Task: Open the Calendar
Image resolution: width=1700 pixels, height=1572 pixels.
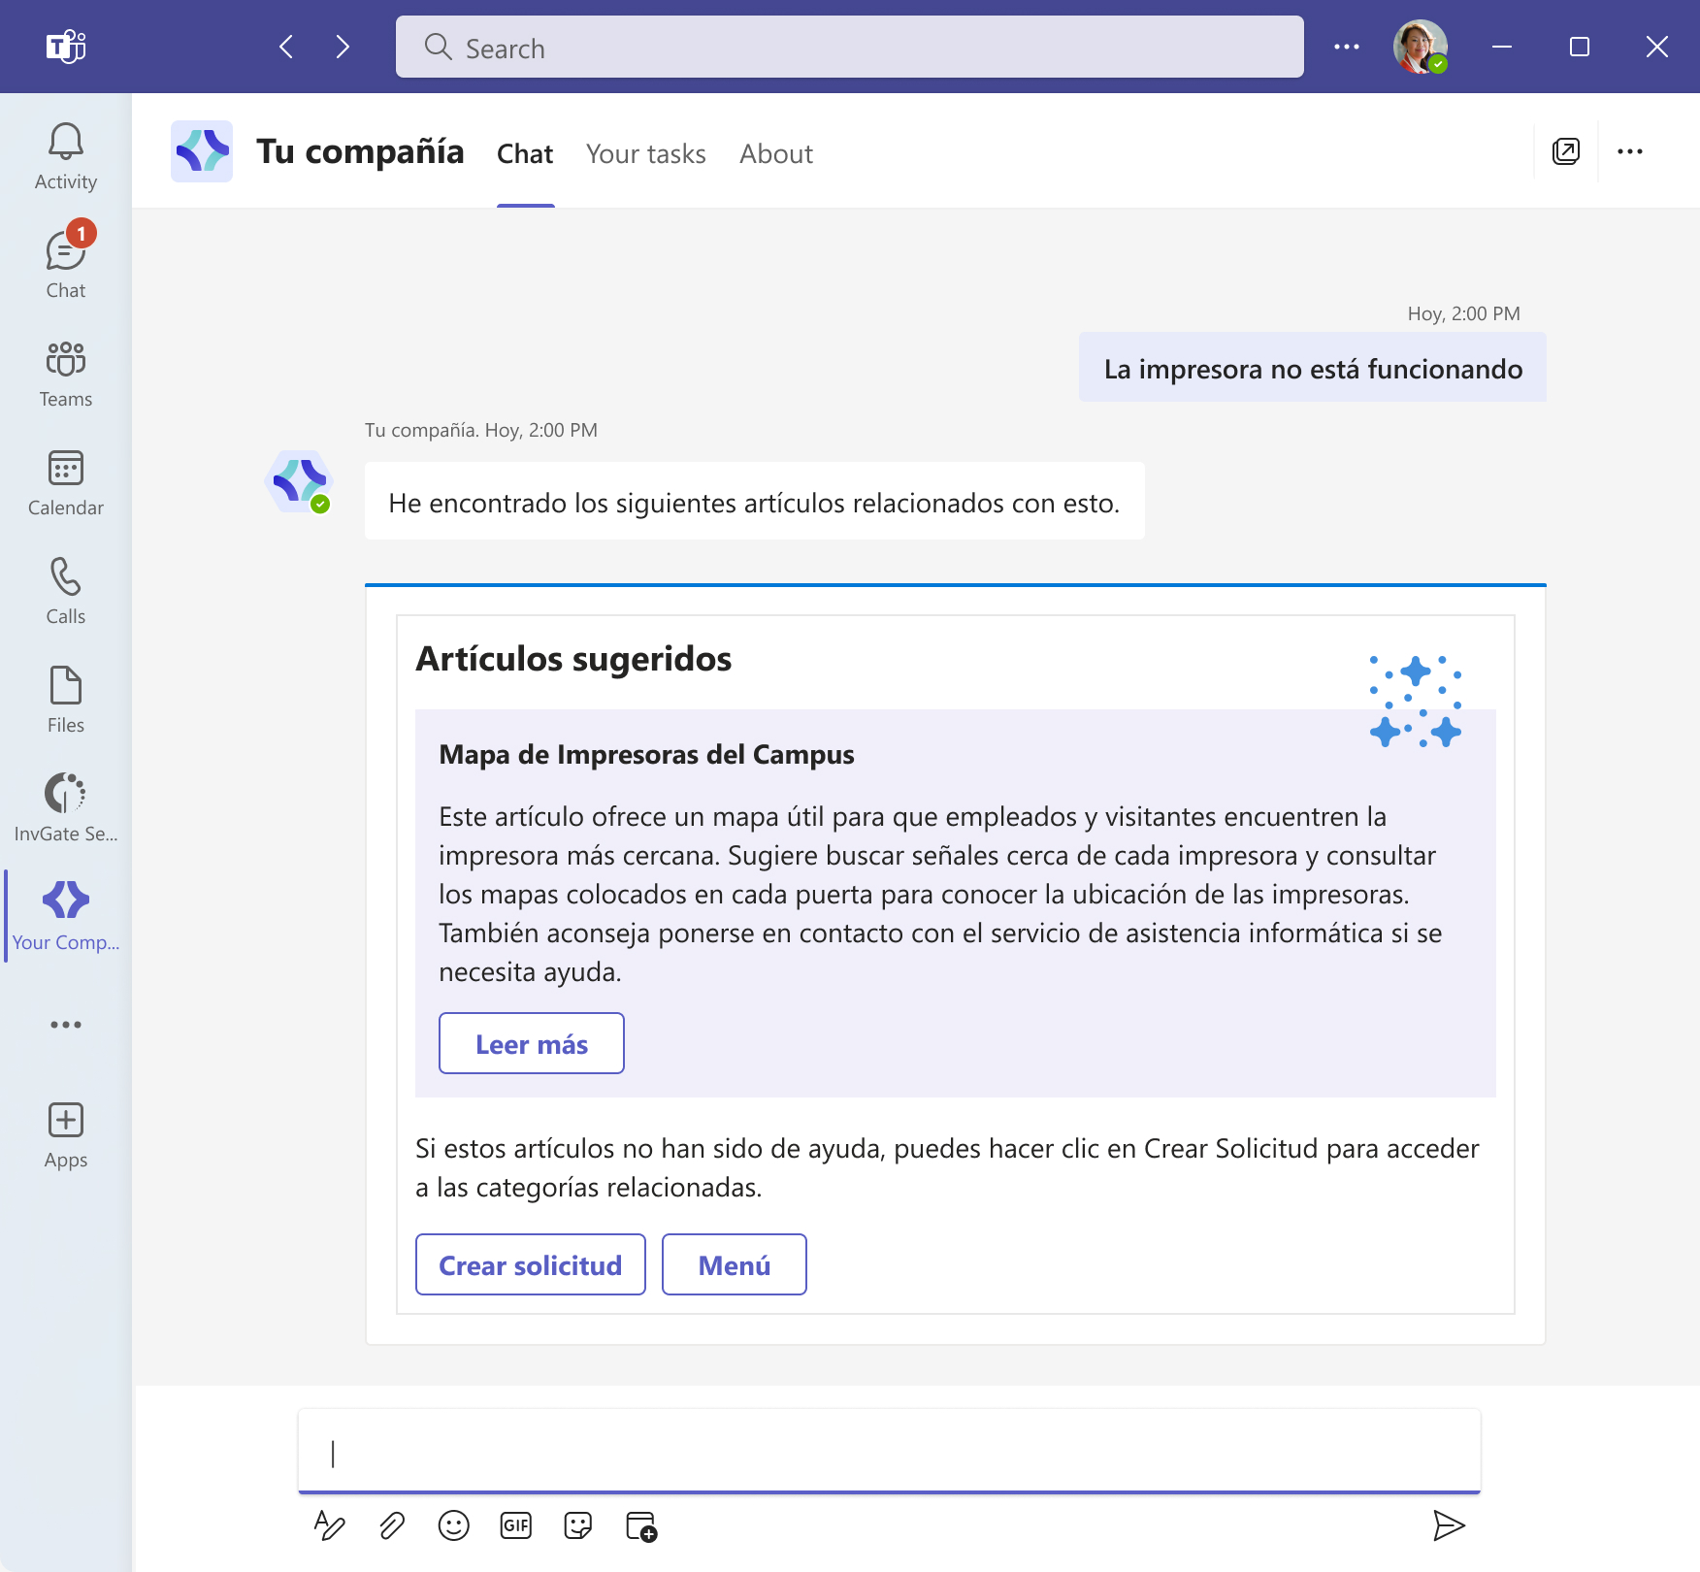Action: [64, 481]
